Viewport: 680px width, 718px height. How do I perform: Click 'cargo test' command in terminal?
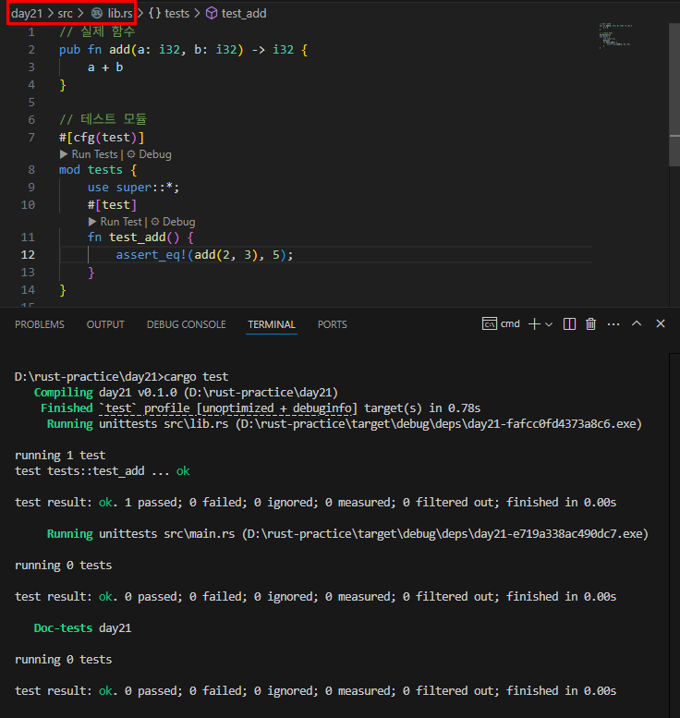pos(196,377)
